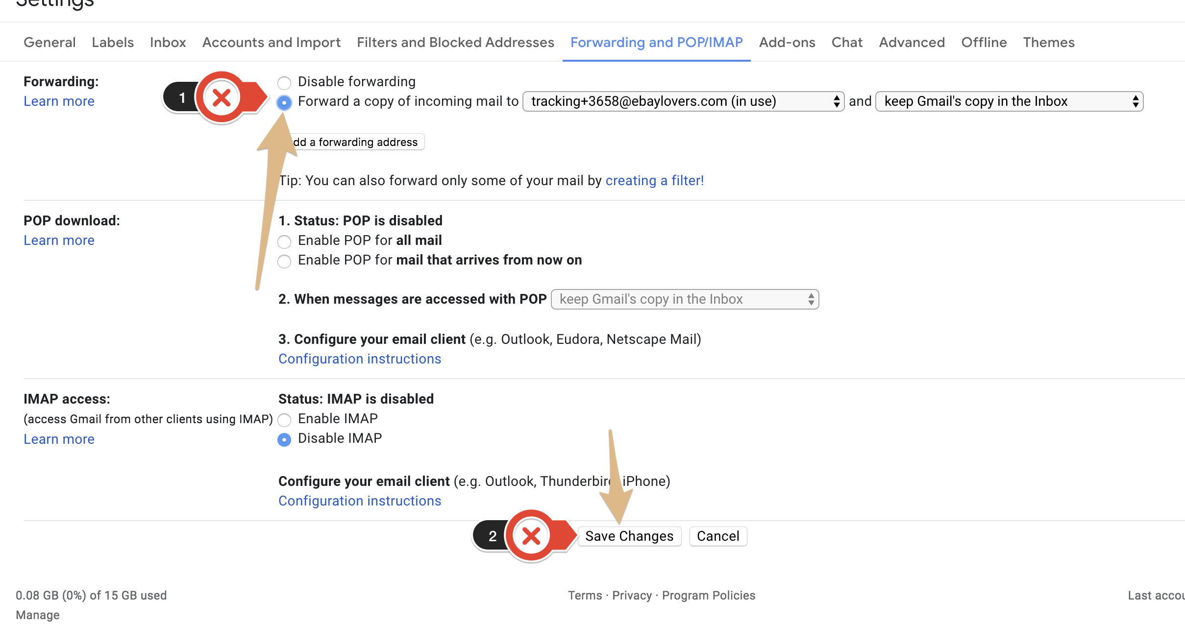Switch to the Themes tab
1185x625 pixels.
click(x=1049, y=43)
